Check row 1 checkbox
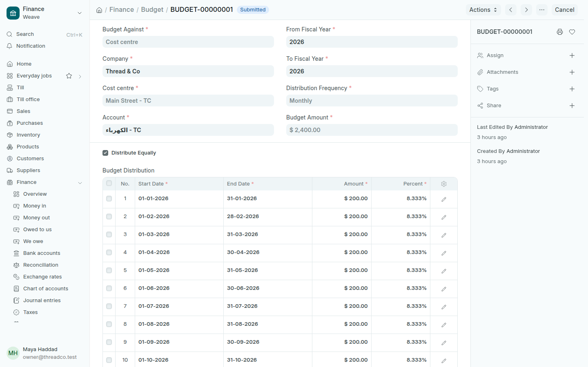The width and height of the screenshot is (588, 367). (x=109, y=199)
